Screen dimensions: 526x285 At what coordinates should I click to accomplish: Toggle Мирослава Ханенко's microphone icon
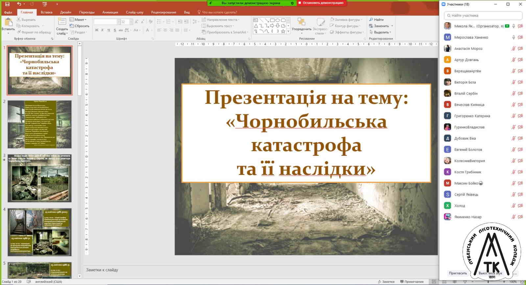click(514, 37)
